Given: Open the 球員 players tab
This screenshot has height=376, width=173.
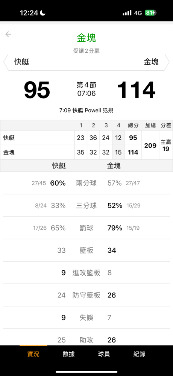Looking at the screenshot, I should (x=104, y=354).
